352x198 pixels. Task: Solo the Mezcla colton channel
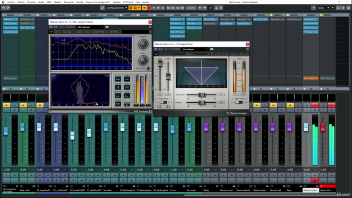point(315,105)
